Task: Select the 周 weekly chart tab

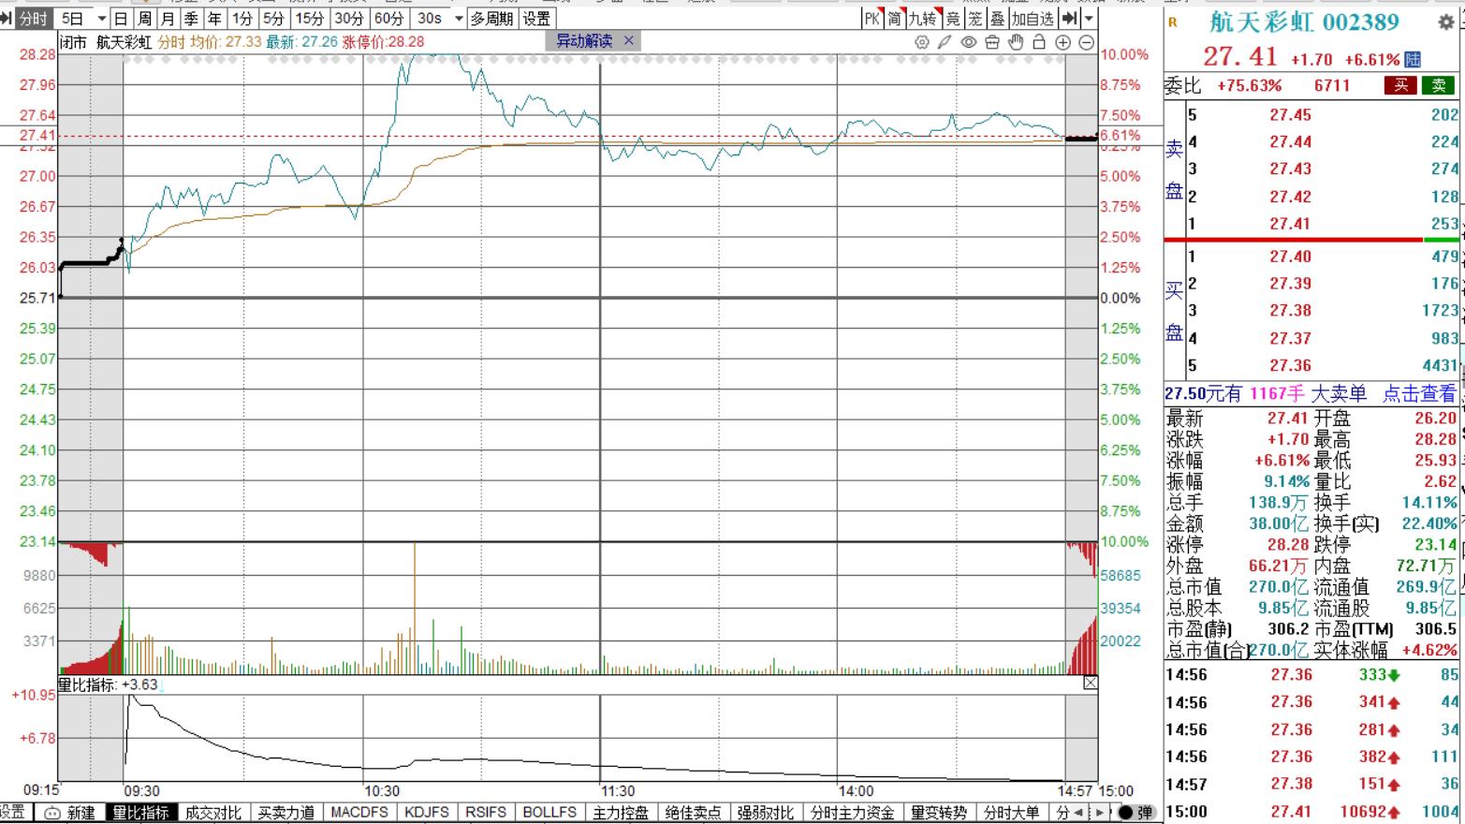Action: point(145,19)
